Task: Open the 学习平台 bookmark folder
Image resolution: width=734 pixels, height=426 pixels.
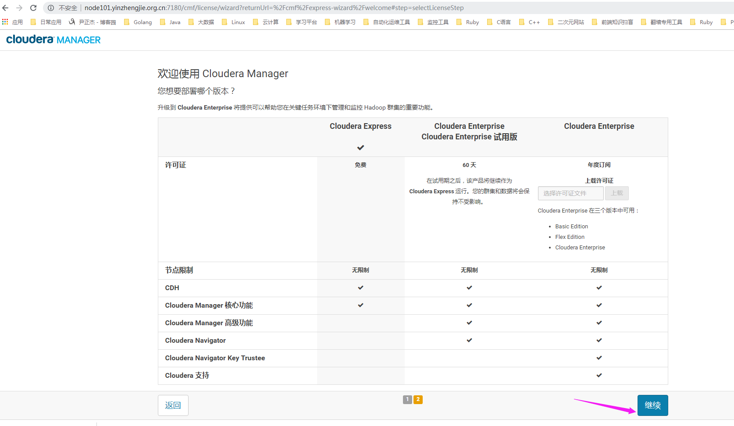Action: [302, 22]
